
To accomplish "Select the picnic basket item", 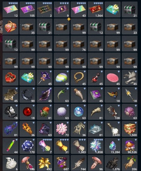I will pyautogui.click(x=10, y=27).
